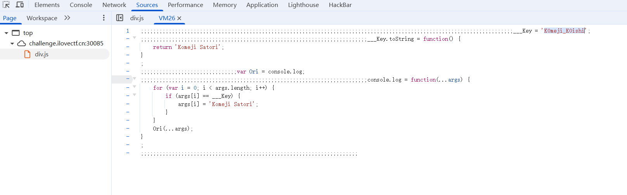The width and height of the screenshot is (627, 195).
Task: Fold the for loop code block
Action: tap(135, 87)
